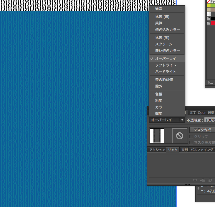
Task: Toggle the マスクを反転 checkbox
Action: (191, 143)
